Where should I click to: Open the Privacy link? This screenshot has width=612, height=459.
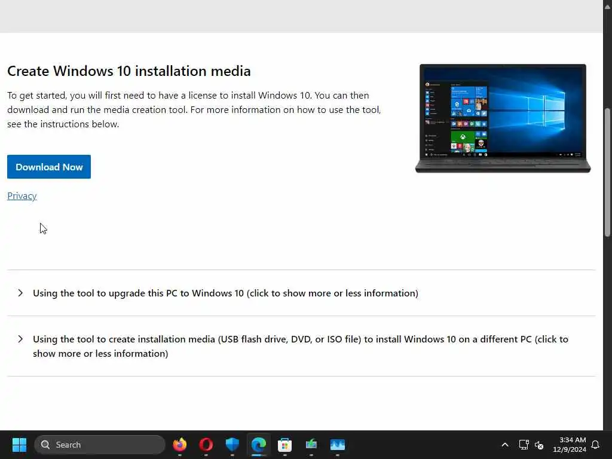tap(22, 196)
